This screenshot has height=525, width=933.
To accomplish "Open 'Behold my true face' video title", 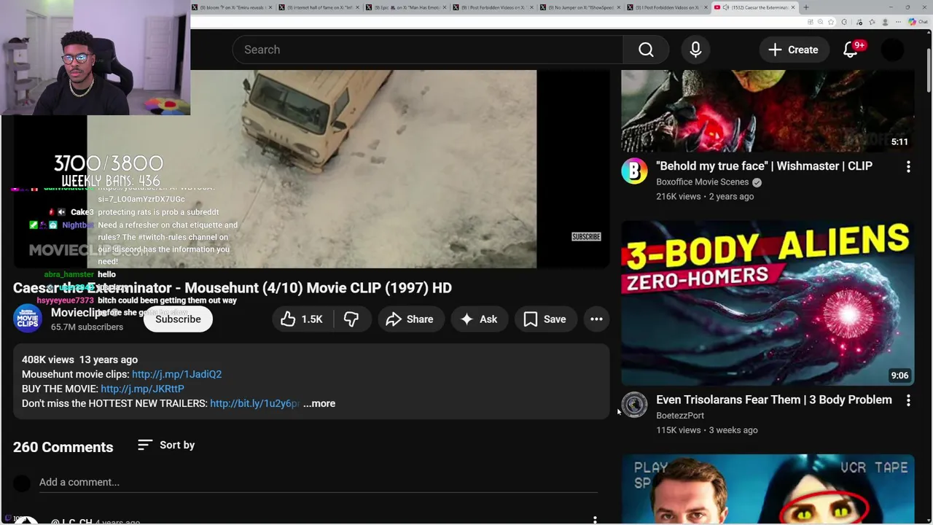I will click(764, 166).
